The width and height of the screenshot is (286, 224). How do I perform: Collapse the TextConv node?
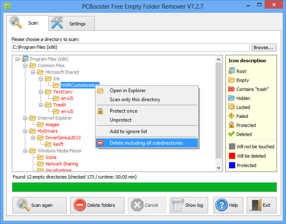pyautogui.click(x=41, y=92)
